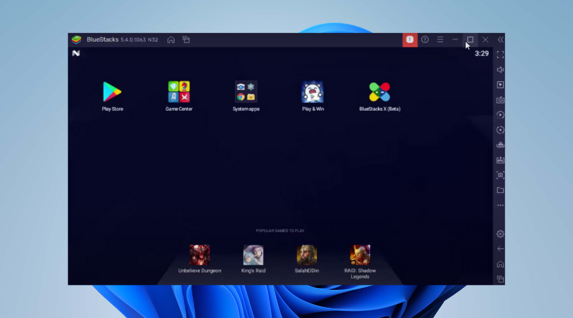Click the 3:29 clock text
This screenshot has height=318, width=573.
[x=482, y=53]
